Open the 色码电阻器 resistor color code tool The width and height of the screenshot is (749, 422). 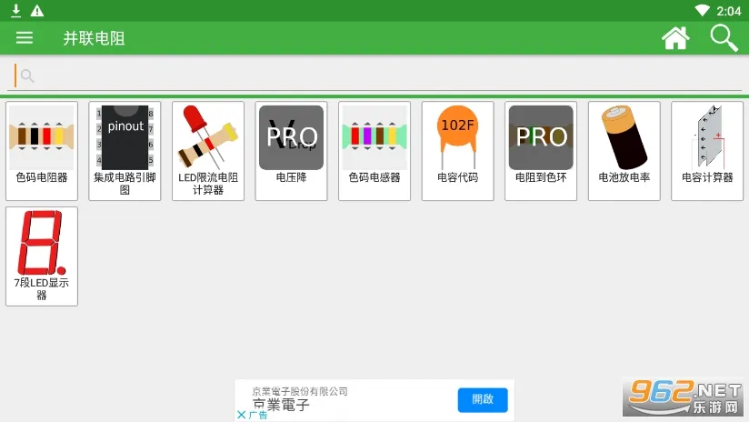[42, 150]
